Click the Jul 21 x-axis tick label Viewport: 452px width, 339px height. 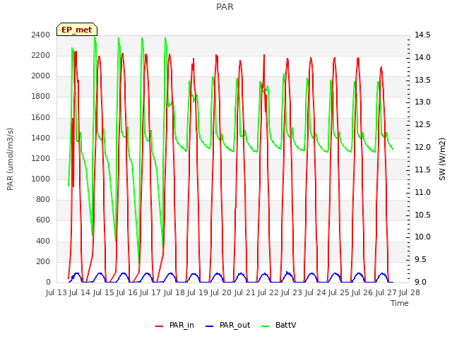(245, 292)
